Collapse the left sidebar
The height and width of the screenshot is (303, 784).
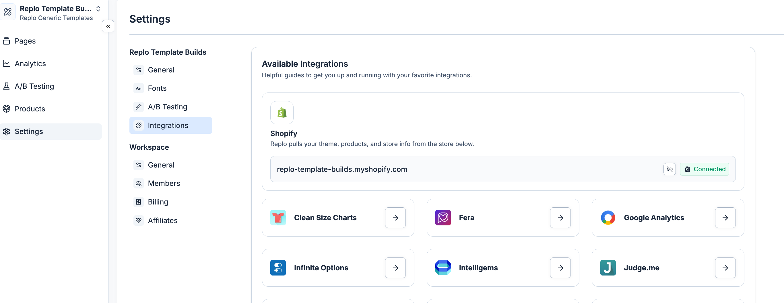(108, 26)
